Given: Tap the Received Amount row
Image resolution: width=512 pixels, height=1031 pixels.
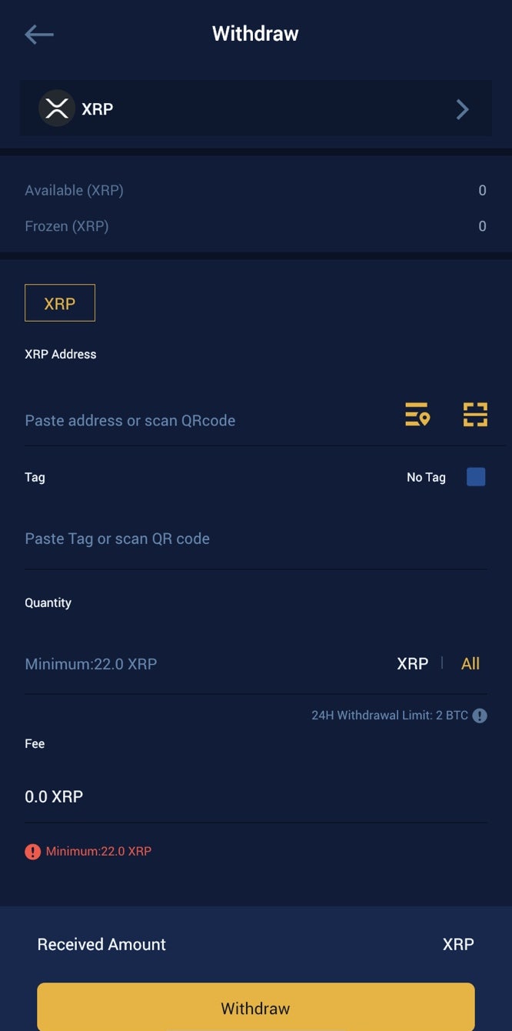Looking at the screenshot, I should [x=255, y=944].
